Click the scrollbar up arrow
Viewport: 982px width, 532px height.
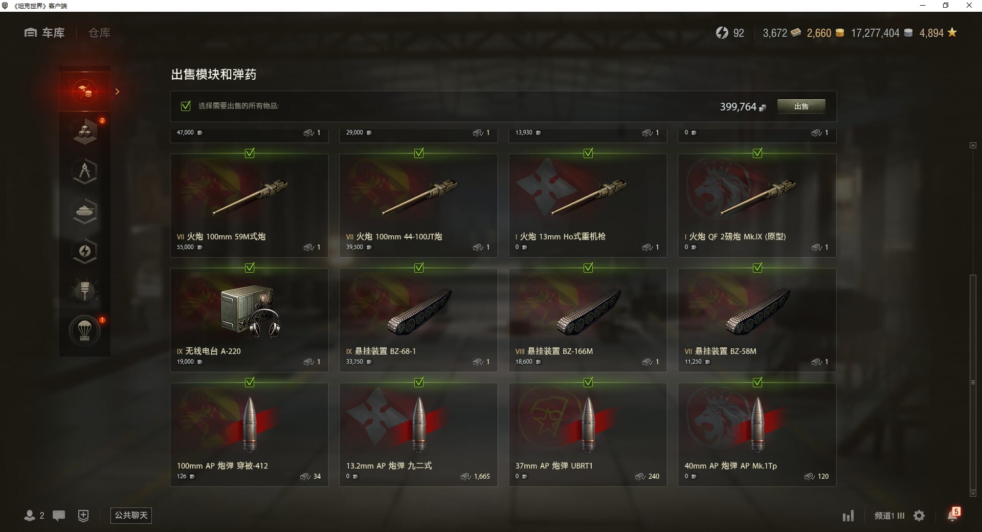pos(973,146)
